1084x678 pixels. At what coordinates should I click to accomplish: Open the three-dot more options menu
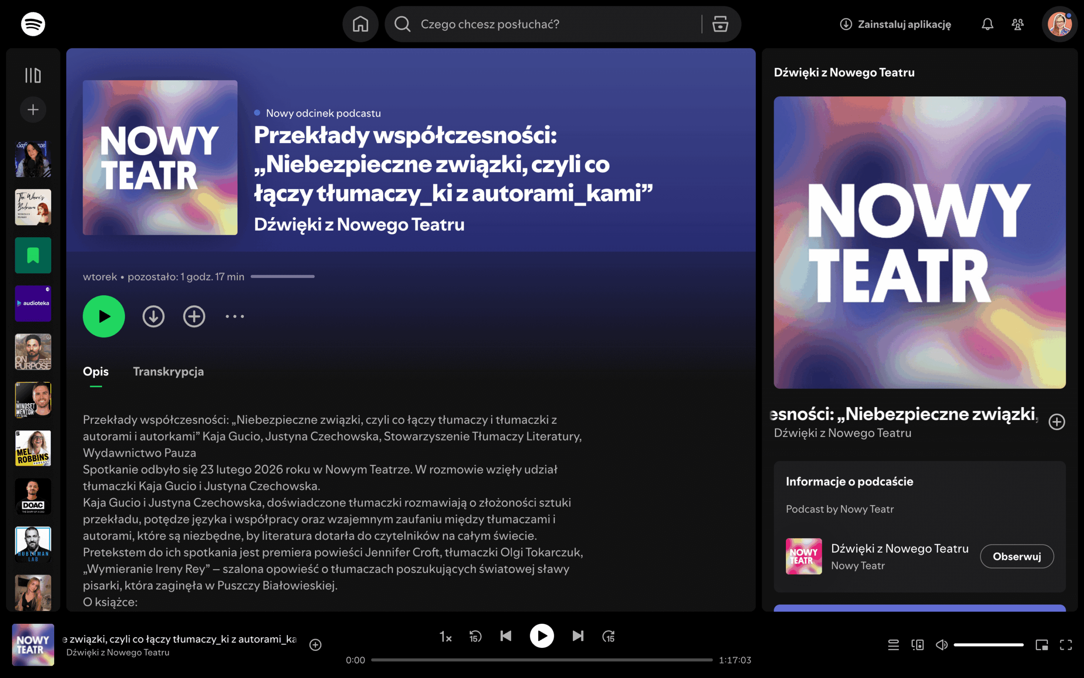point(235,317)
